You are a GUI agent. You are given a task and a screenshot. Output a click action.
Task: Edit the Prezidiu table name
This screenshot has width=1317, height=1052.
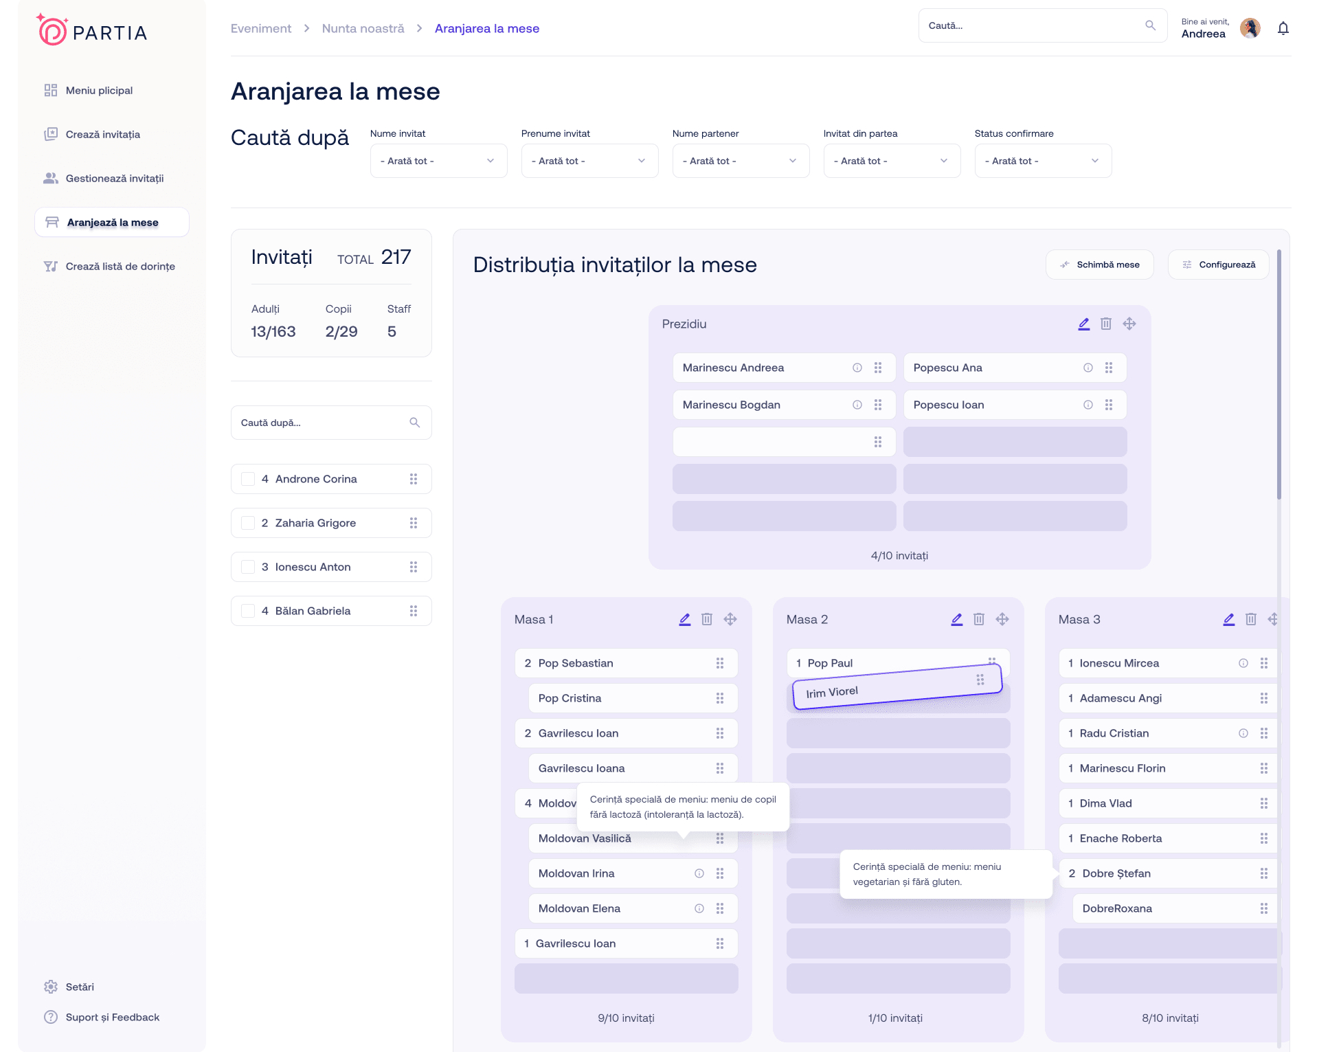[x=1084, y=324]
